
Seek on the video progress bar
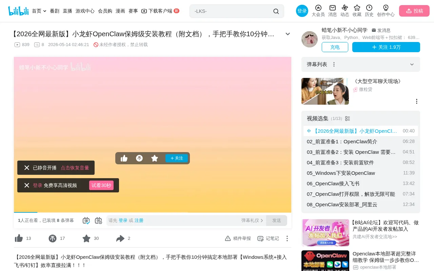[x=153, y=212]
